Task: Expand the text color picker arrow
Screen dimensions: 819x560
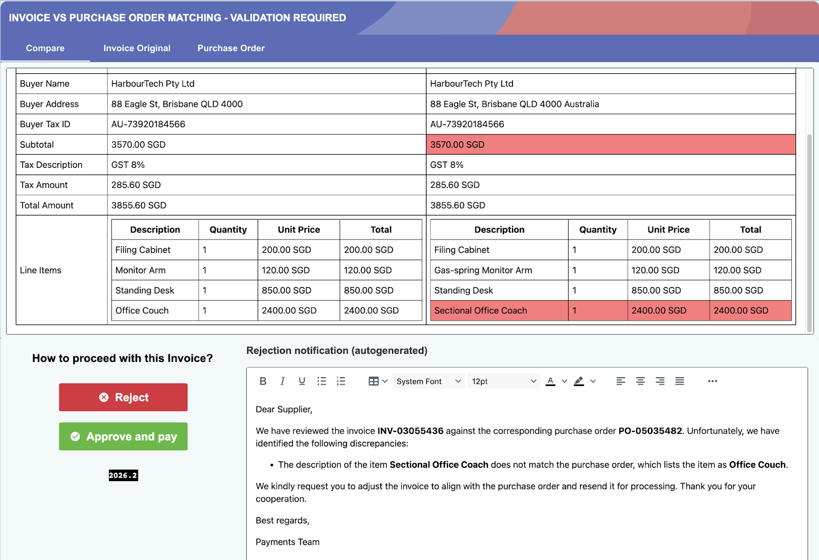Action: click(564, 381)
